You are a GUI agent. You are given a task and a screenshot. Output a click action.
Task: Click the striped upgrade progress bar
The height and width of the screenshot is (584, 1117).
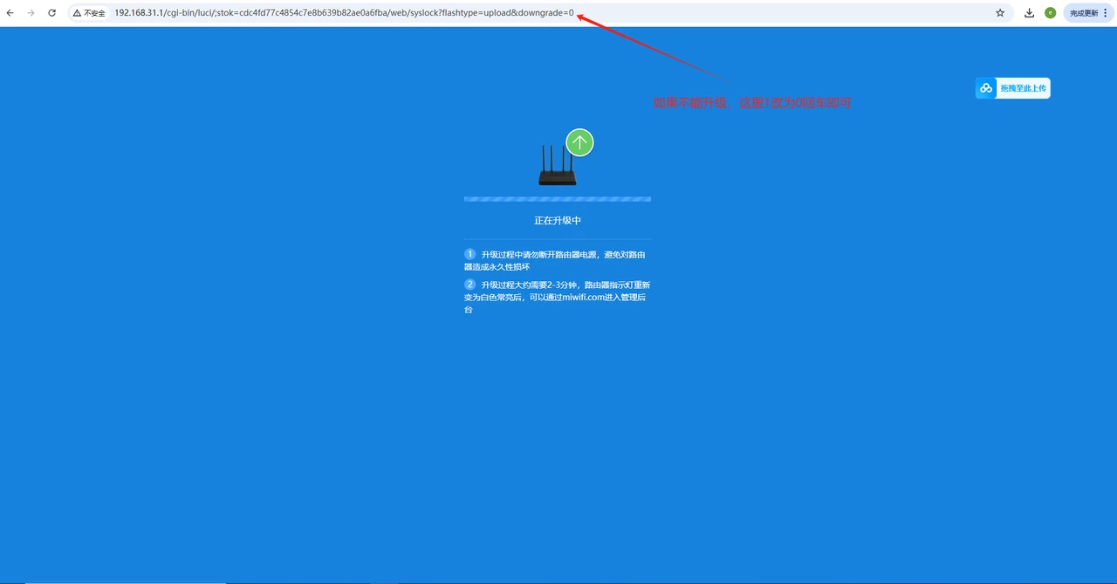pos(557,199)
